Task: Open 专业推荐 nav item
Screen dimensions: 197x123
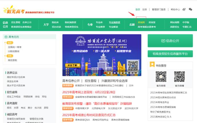Action: (100, 27)
